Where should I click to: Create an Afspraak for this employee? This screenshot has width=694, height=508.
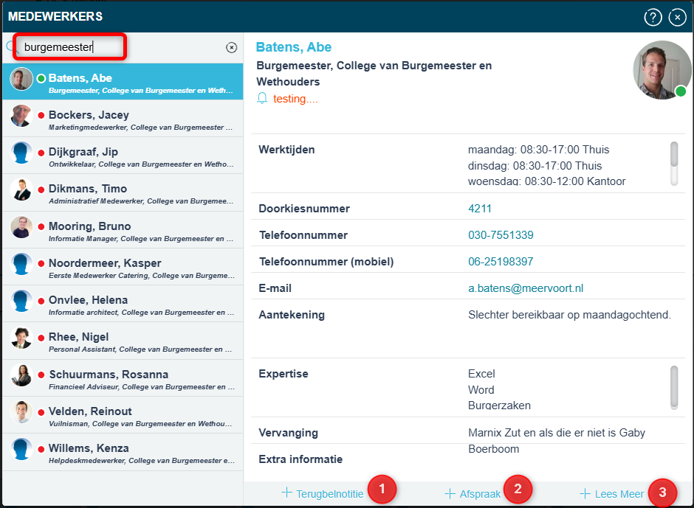pyautogui.click(x=473, y=493)
